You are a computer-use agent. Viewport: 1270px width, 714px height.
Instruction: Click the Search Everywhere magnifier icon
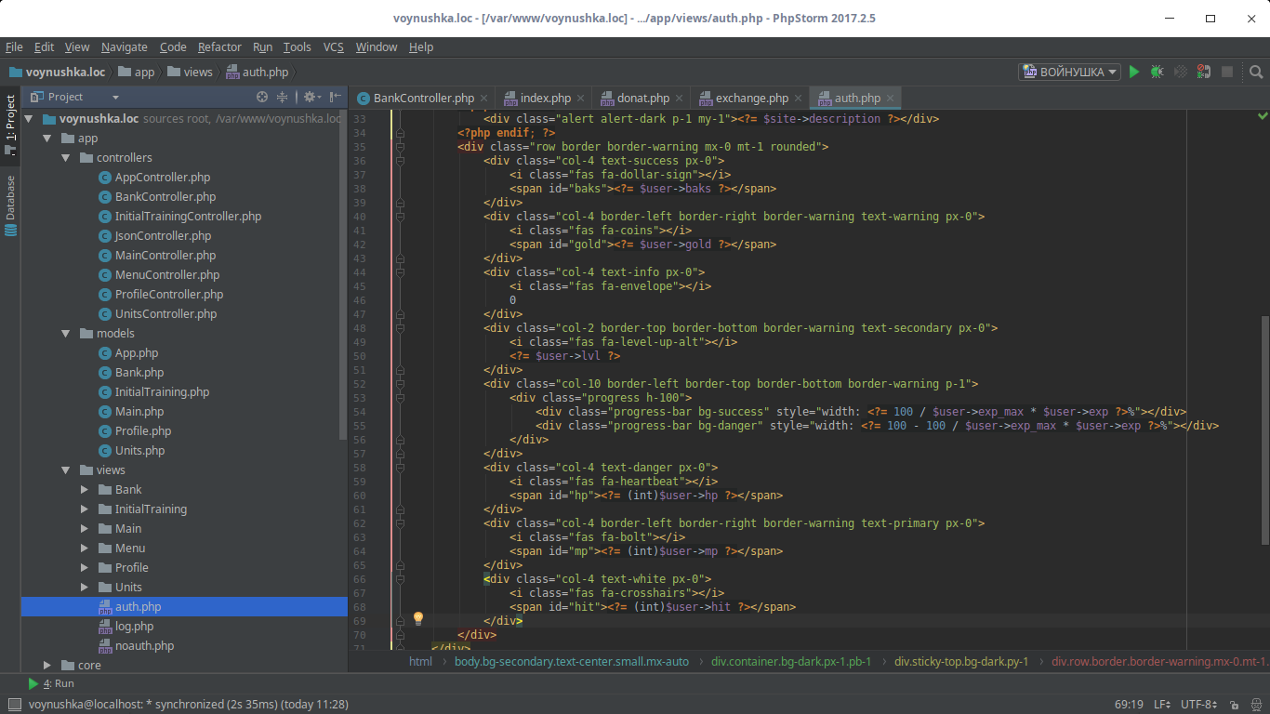[1256, 72]
